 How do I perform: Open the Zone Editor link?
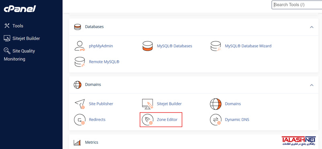[x=167, y=120]
